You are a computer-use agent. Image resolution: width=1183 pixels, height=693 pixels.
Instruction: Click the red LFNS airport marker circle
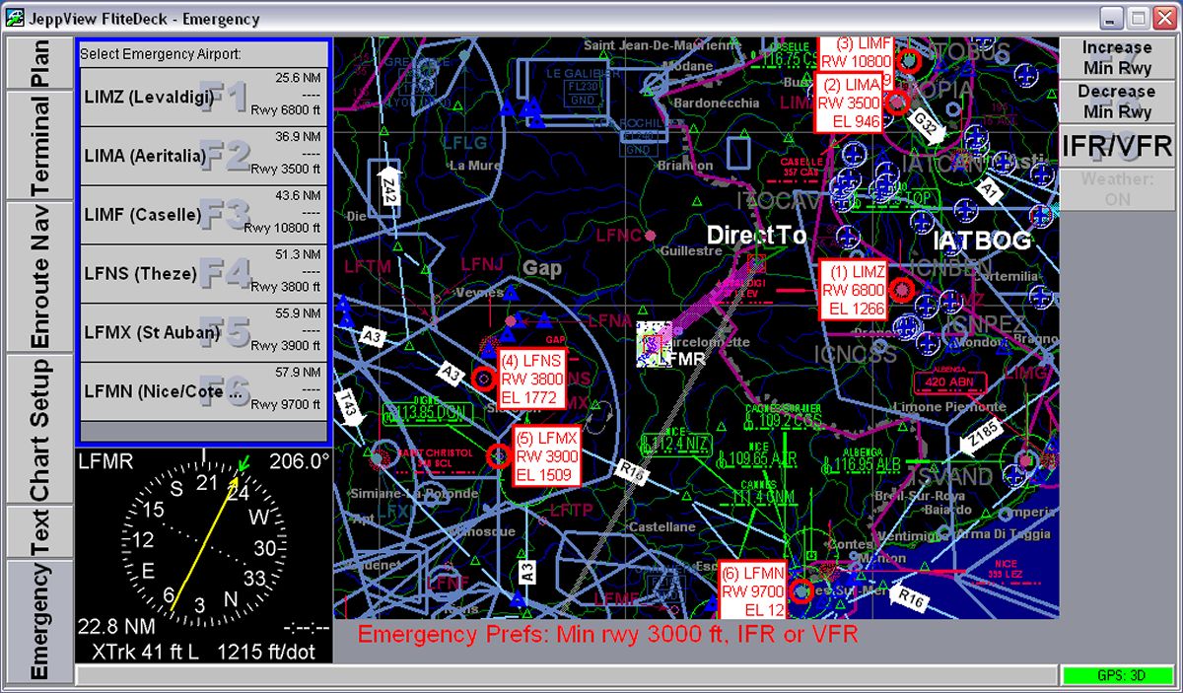(483, 379)
